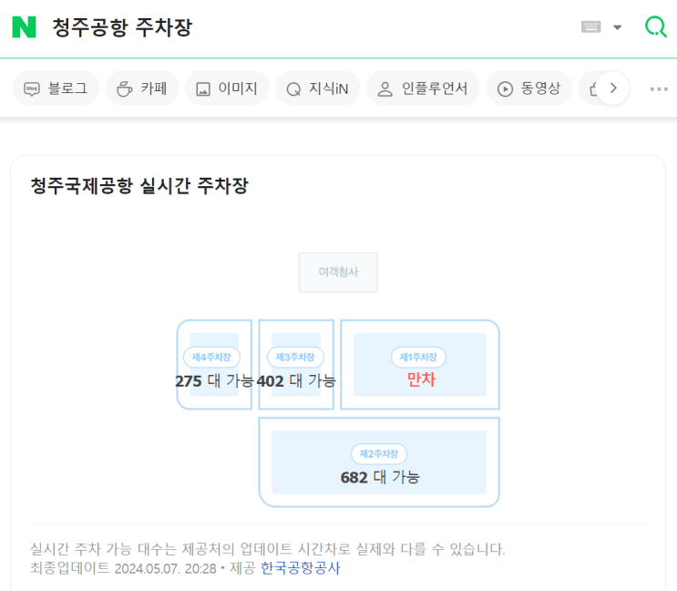Click the 402 대 가능 text

click(296, 380)
